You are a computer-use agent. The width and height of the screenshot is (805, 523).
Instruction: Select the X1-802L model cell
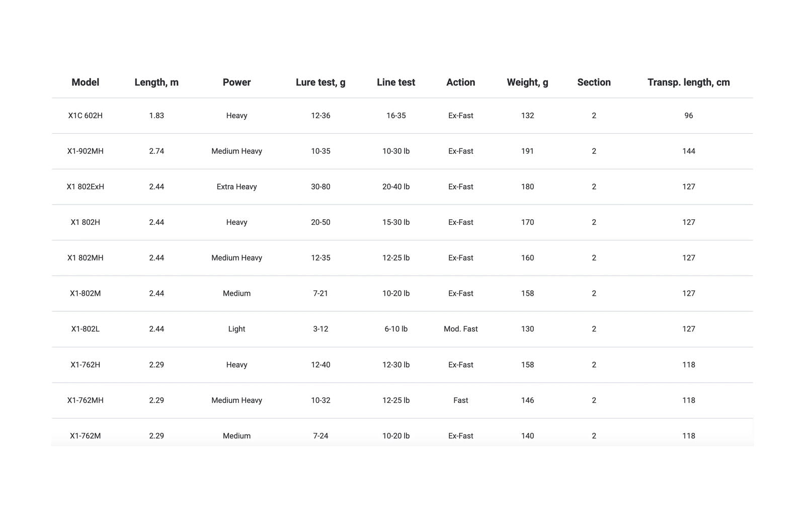click(x=85, y=329)
